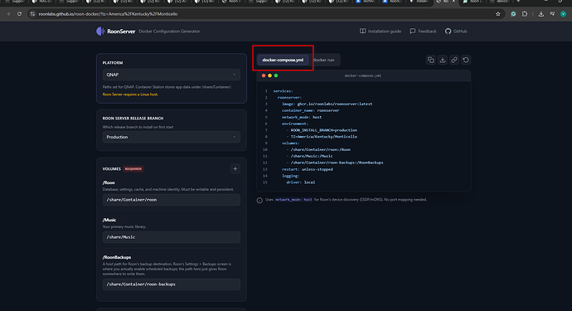Click the book icon by Installation guide
The width and height of the screenshot is (572, 311).
coord(362,31)
